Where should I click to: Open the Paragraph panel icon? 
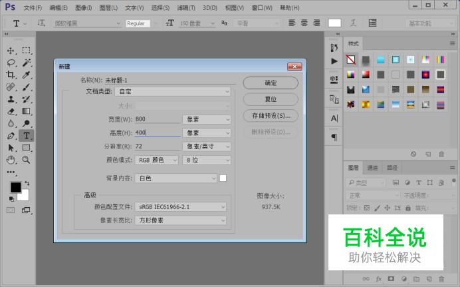(x=334, y=137)
